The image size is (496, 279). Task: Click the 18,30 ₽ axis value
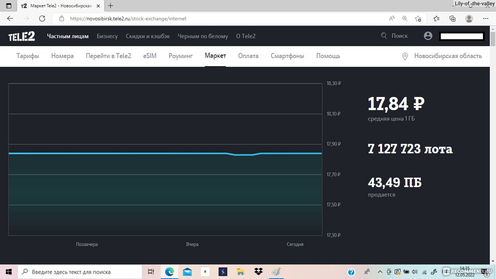click(x=334, y=83)
